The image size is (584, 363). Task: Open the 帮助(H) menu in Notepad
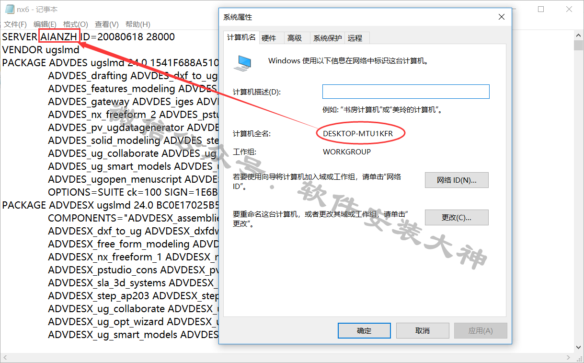[138, 24]
